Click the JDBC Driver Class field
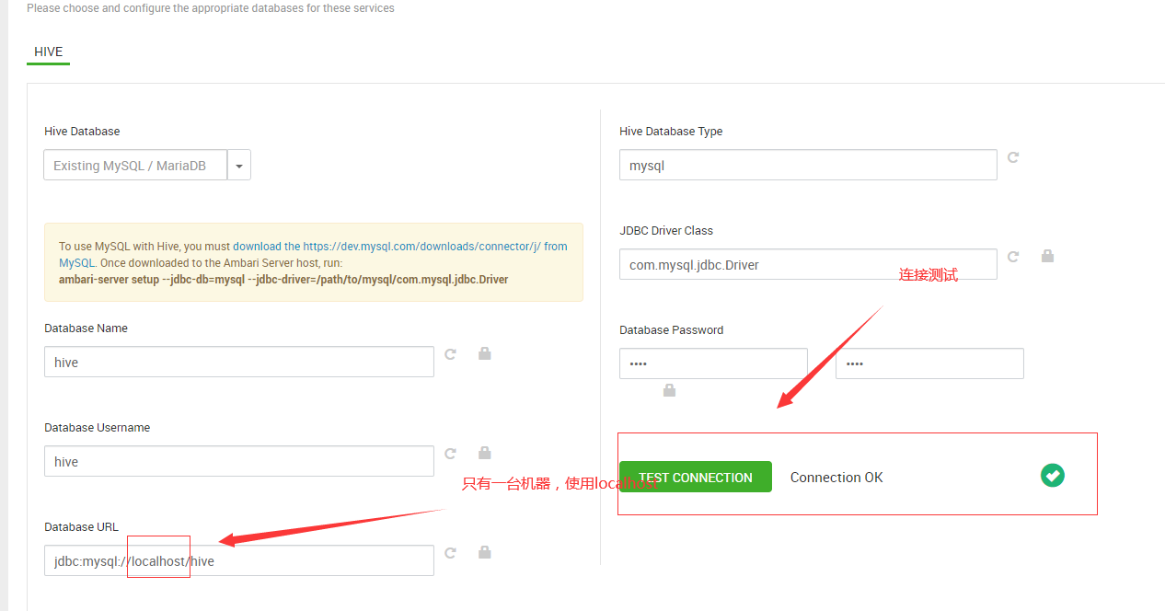This screenshot has height=611, width=1165. (808, 264)
